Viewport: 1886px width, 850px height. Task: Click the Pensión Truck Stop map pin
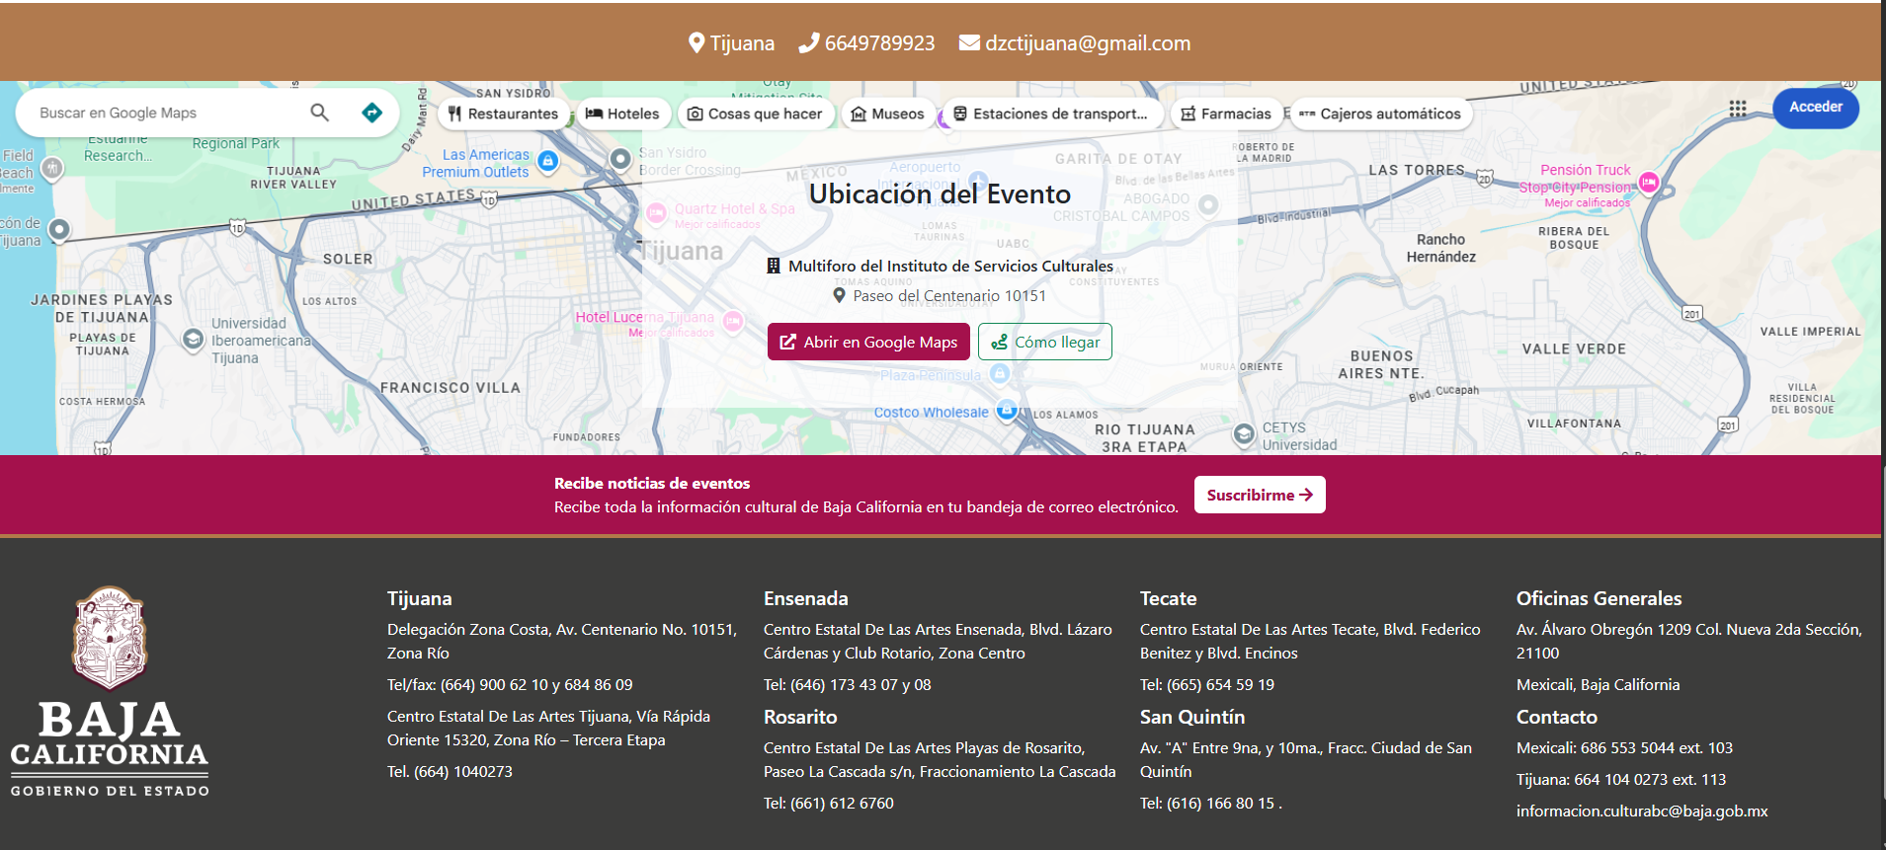click(1648, 182)
